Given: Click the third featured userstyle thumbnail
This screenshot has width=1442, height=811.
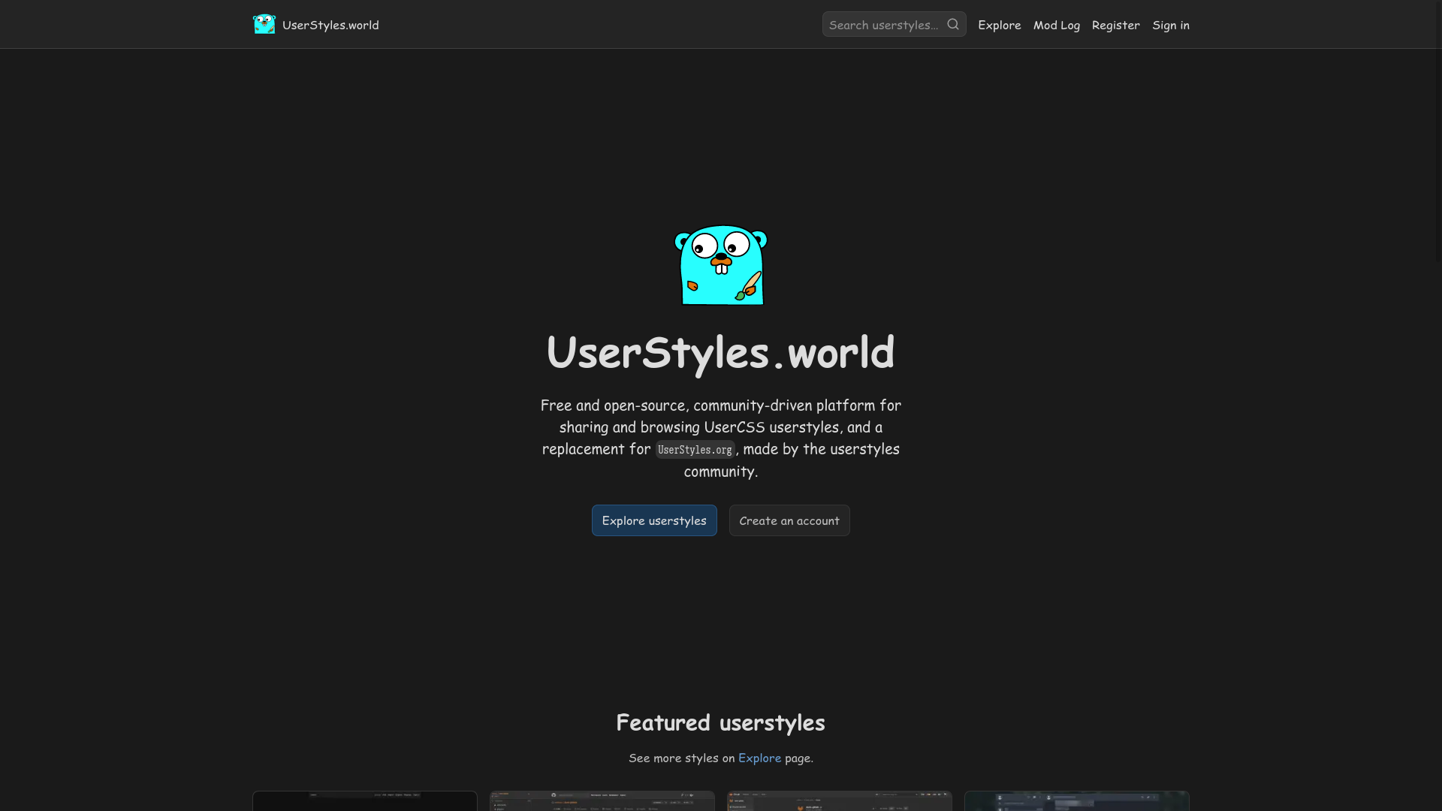Looking at the screenshot, I should click(x=839, y=800).
